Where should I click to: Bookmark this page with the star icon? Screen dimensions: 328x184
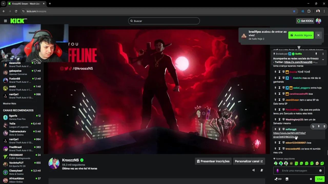(294, 11)
